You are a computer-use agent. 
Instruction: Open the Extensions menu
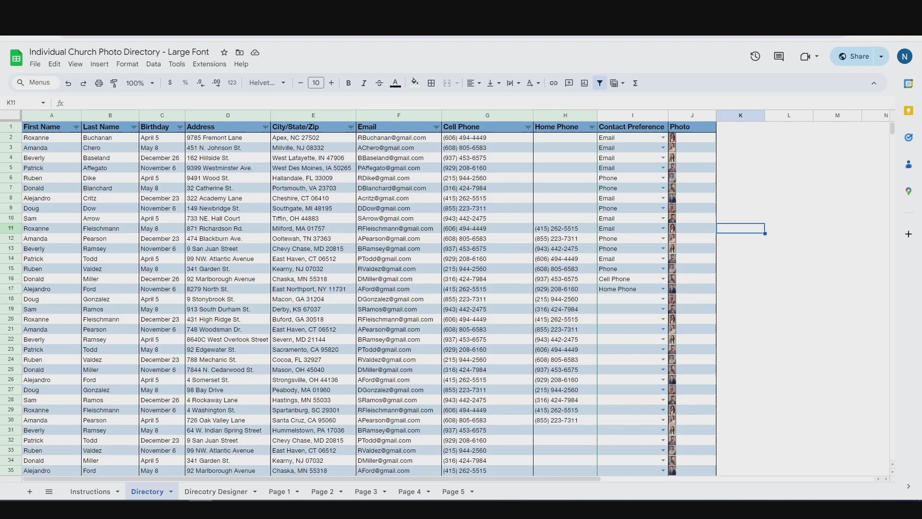209,64
